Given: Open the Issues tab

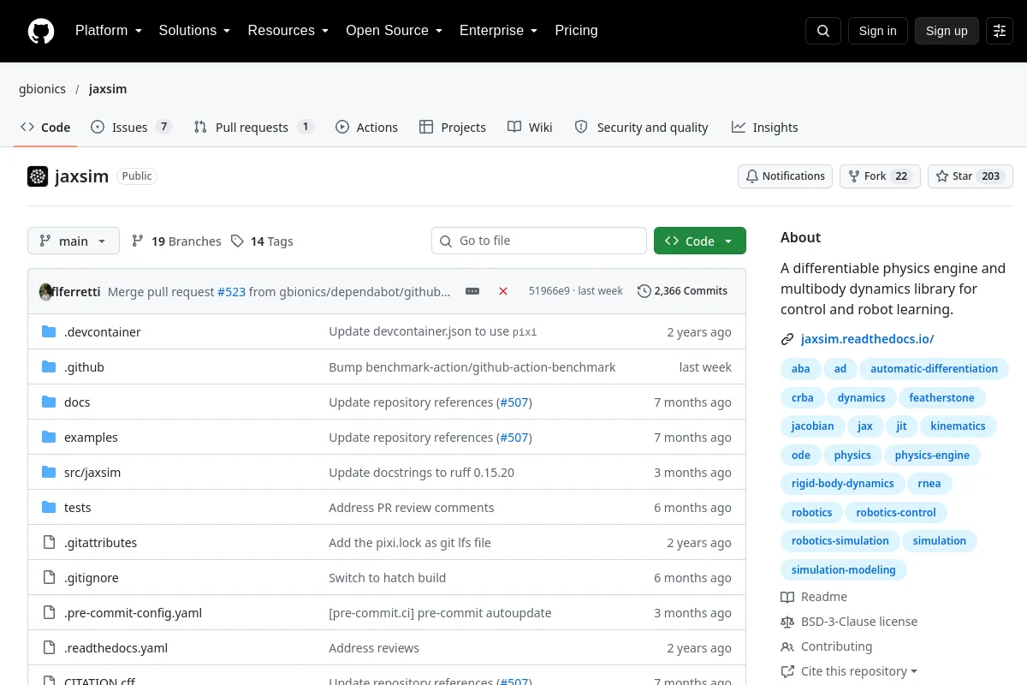Looking at the screenshot, I should point(132,127).
